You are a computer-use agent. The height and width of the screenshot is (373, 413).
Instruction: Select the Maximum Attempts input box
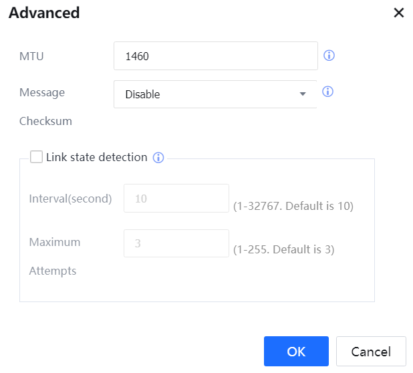click(x=176, y=244)
